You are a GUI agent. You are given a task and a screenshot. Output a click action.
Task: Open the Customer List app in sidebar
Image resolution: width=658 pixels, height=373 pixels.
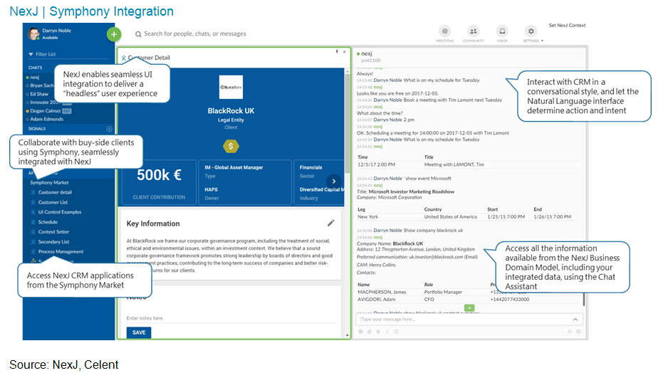pyautogui.click(x=53, y=202)
